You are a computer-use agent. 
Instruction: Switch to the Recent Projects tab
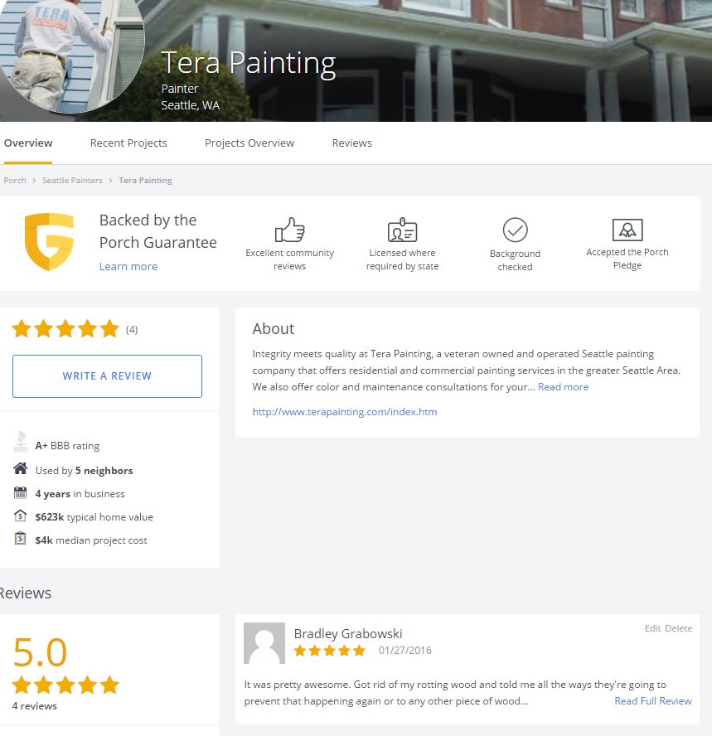pos(128,143)
